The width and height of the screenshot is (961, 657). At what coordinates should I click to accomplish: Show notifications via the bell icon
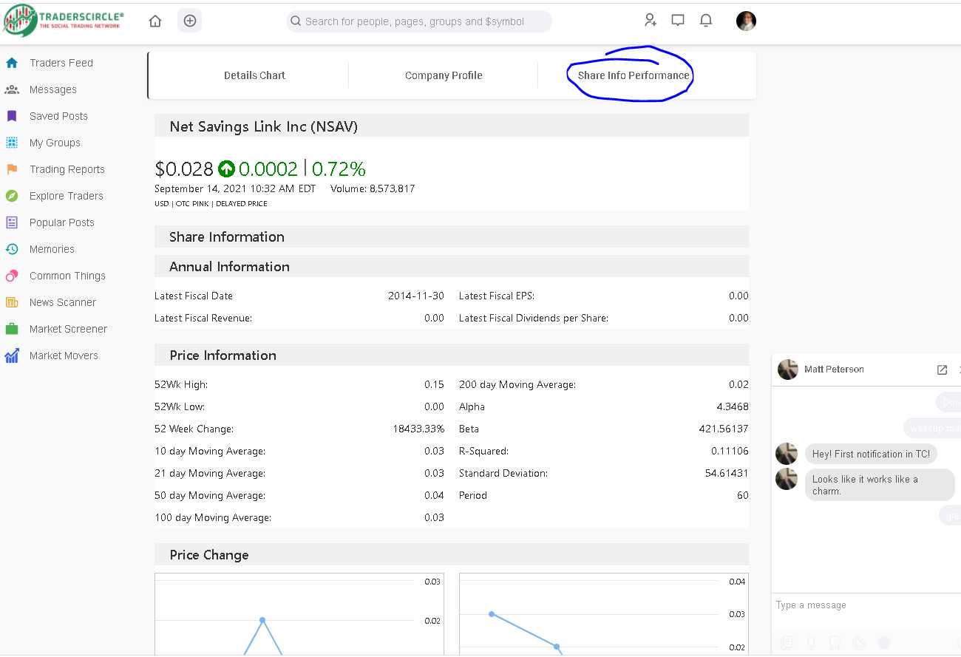click(x=706, y=20)
